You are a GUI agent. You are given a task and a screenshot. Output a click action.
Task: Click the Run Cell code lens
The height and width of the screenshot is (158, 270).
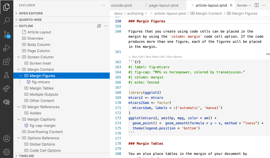tap(138, 57)
